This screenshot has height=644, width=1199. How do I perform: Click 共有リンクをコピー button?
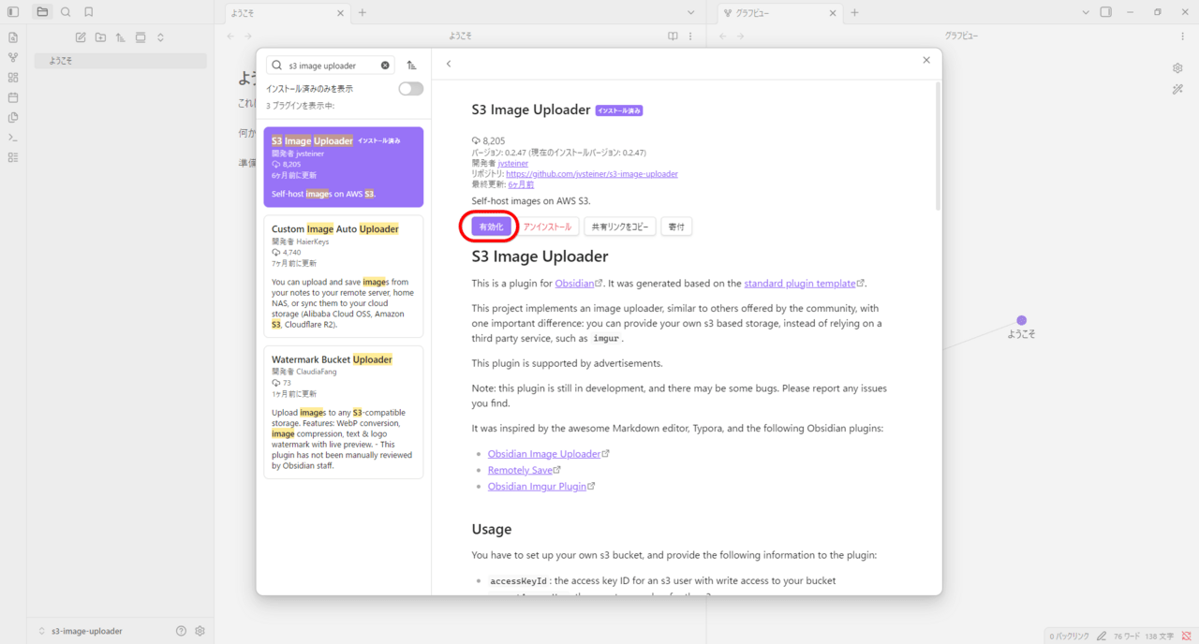click(619, 227)
